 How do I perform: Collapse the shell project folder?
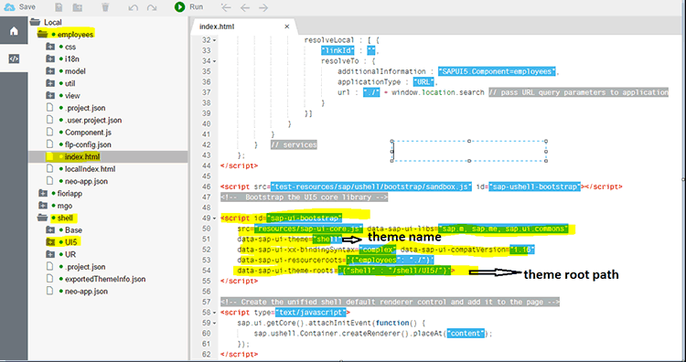pos(42,218)
